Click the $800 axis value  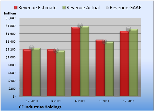pyautogui.click(x=12, y=65)
